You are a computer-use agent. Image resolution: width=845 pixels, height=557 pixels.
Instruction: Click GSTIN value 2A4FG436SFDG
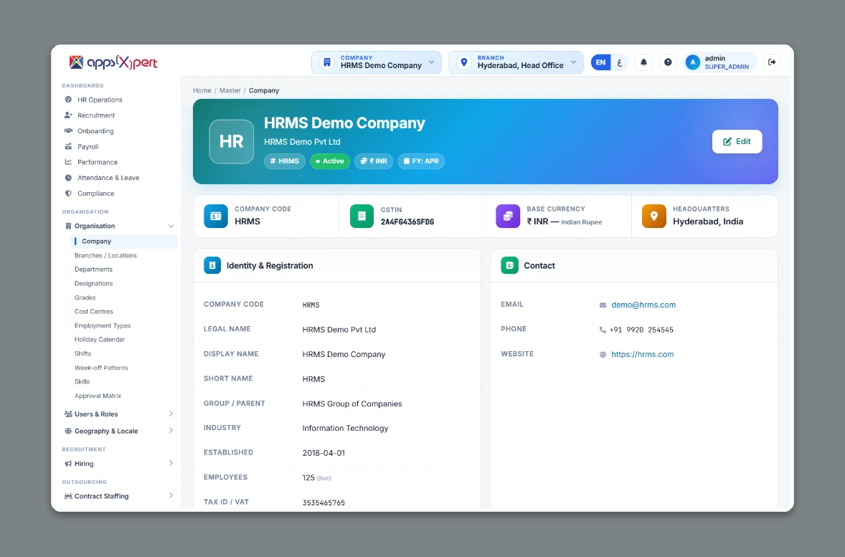click(407, 222)
